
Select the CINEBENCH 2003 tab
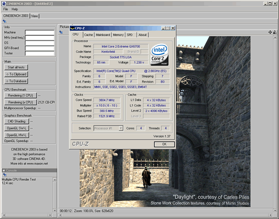[x=16, y=16]
